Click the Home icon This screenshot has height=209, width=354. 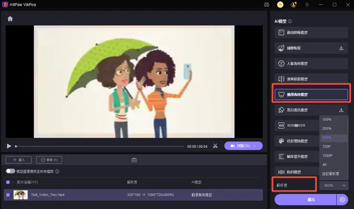tap(10, 19)
